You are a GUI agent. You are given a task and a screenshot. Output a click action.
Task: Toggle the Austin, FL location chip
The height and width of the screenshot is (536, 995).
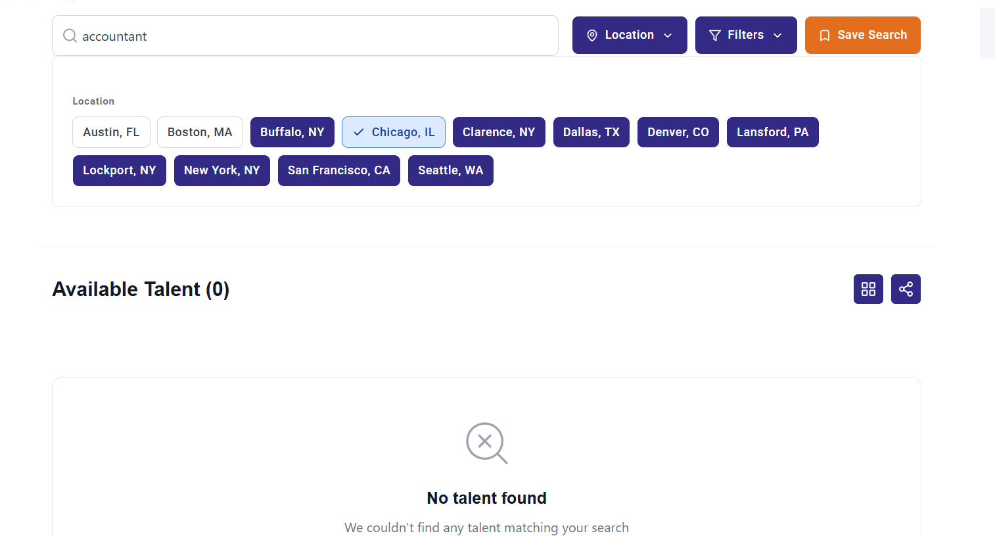click(111, 132)
